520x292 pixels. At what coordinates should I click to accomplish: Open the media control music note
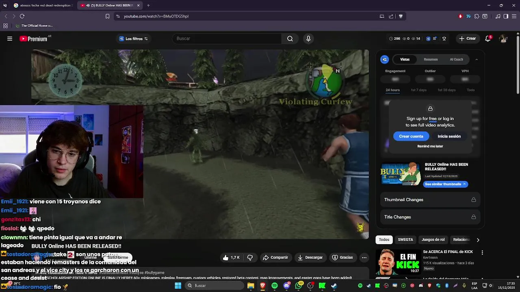coord(498,16)
